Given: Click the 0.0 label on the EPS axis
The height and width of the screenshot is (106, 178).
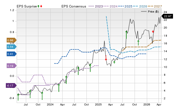Looking at the screenshot, I should (12, 76).
